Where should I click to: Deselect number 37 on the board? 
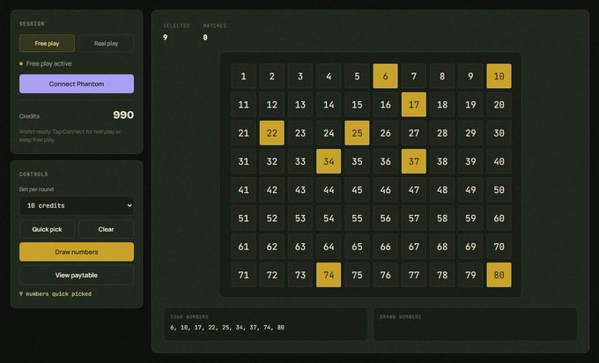tap(414, 161)
